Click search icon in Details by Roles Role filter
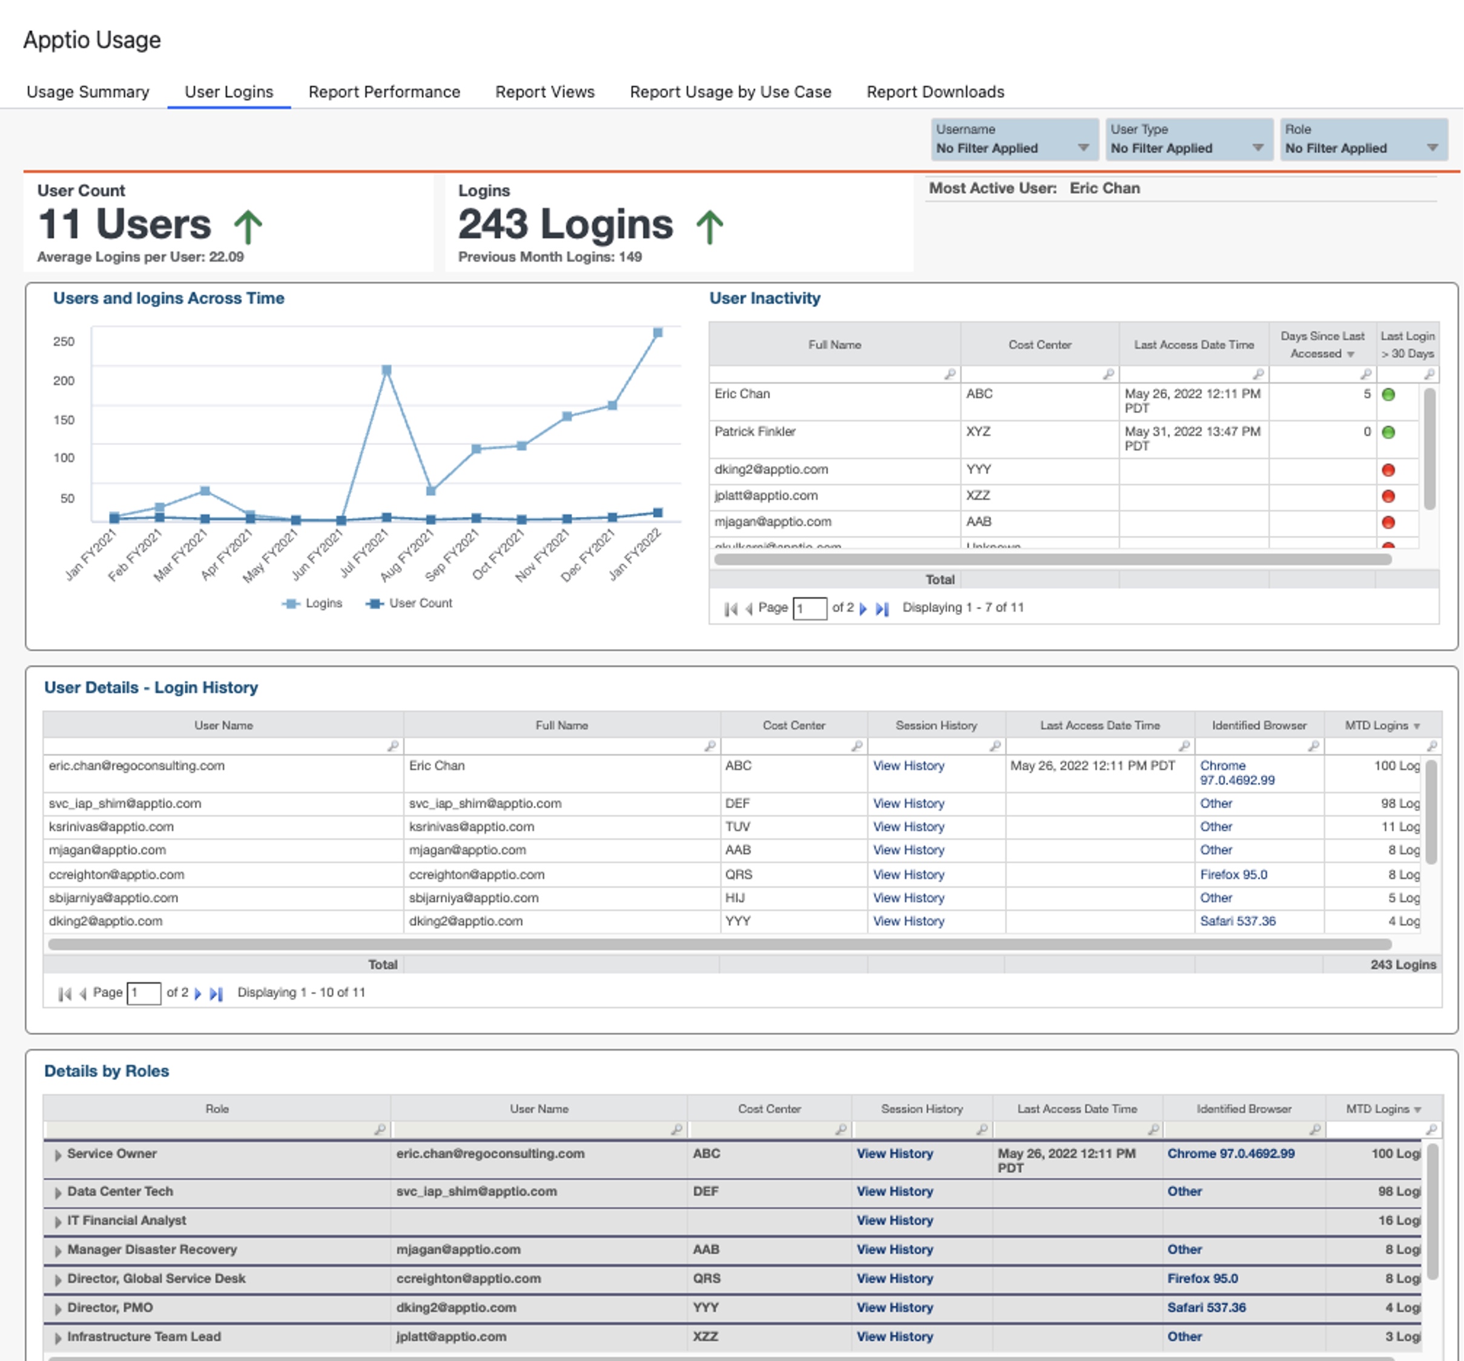 coord(380,1129)
